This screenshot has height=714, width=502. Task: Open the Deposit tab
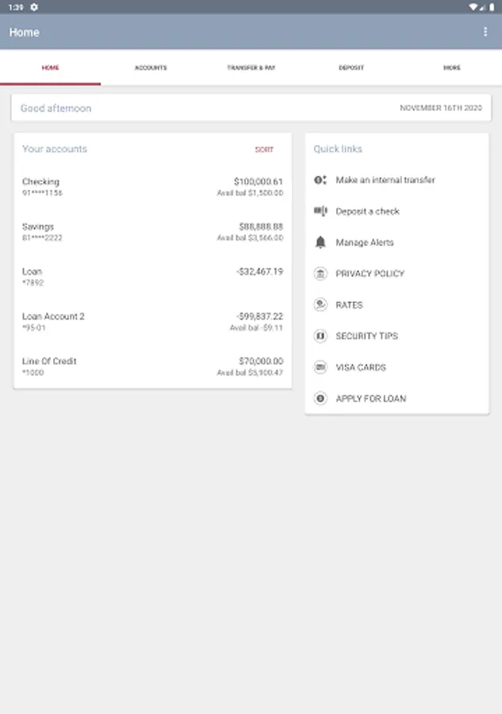pyautogui.click(x=351, y=67)
